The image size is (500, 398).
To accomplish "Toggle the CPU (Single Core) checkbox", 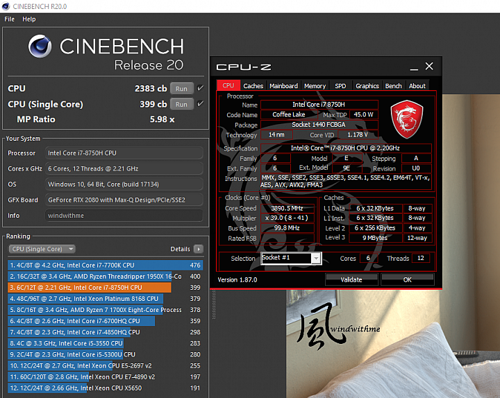I will 200,103.
